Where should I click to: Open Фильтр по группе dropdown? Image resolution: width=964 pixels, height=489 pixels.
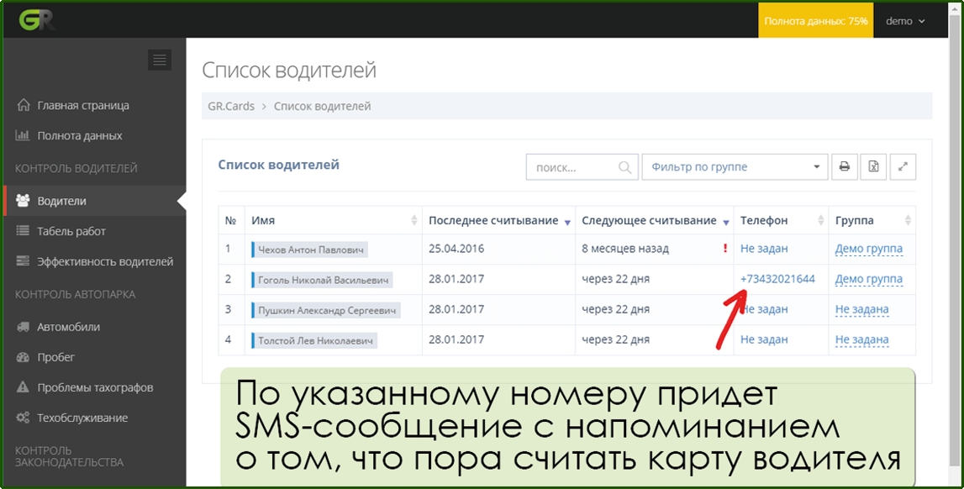click(x=735, y=166)
